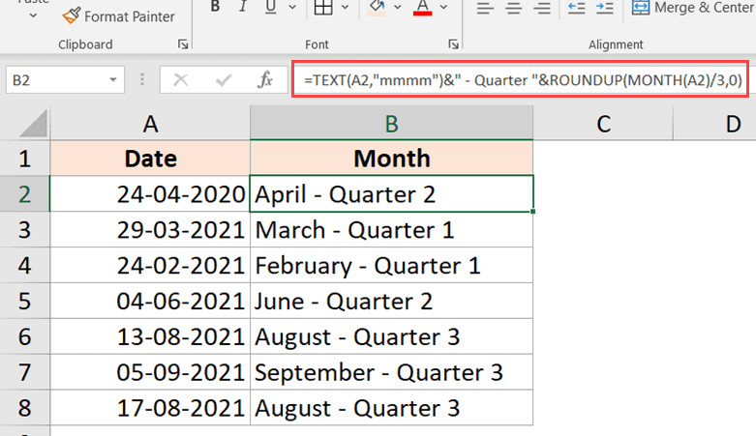756x436 pixels.
Task: Increase indent of cell content
Action: click(605, 8)
